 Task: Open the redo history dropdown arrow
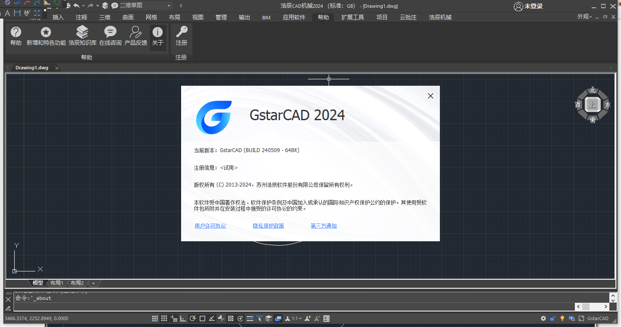(x=97, y=6)
